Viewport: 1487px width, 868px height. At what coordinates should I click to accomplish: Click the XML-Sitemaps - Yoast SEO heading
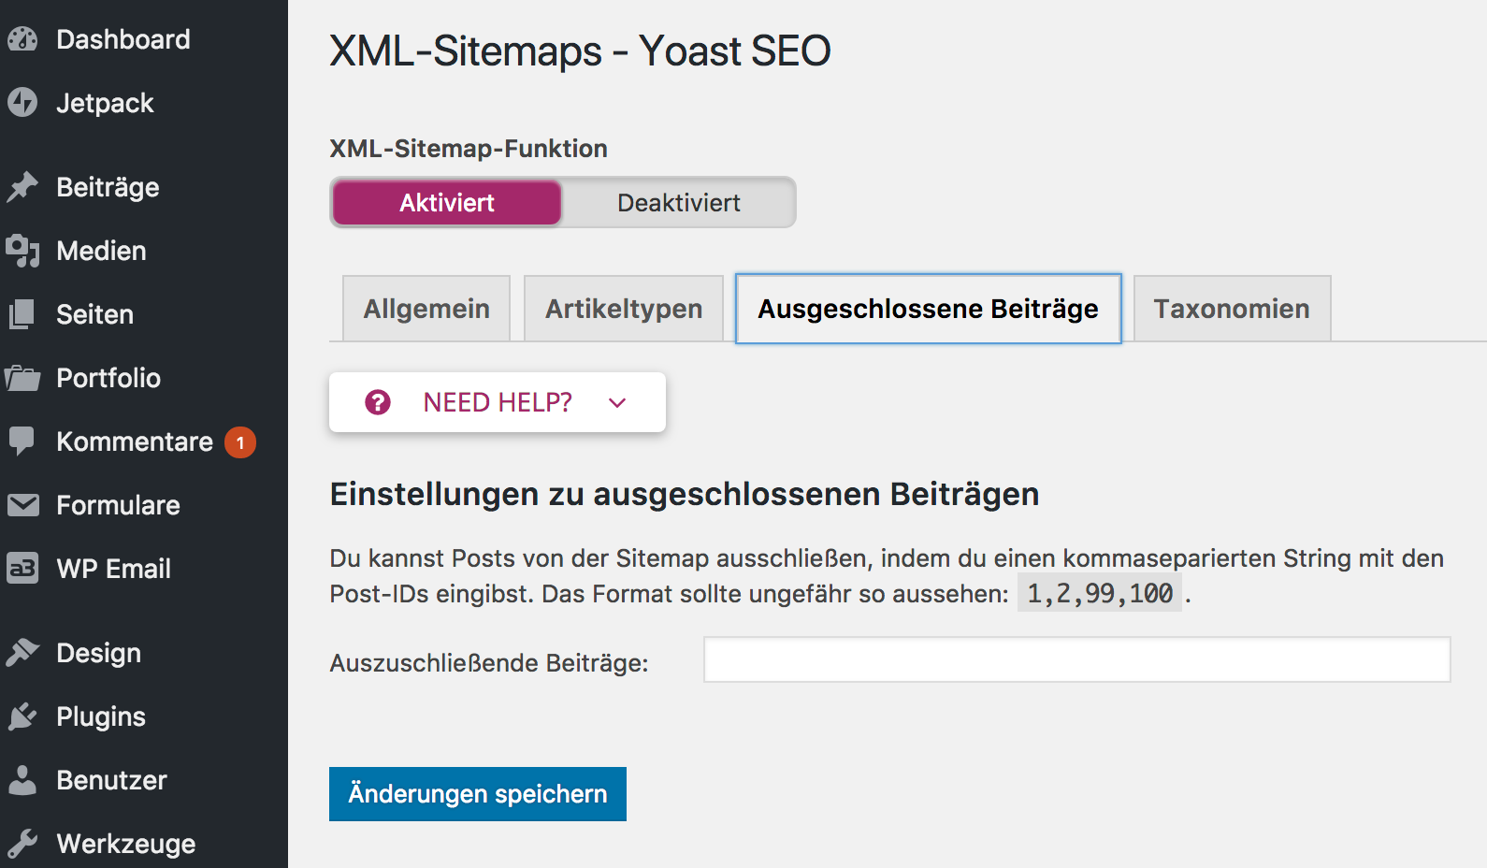[x=580, y=51]
